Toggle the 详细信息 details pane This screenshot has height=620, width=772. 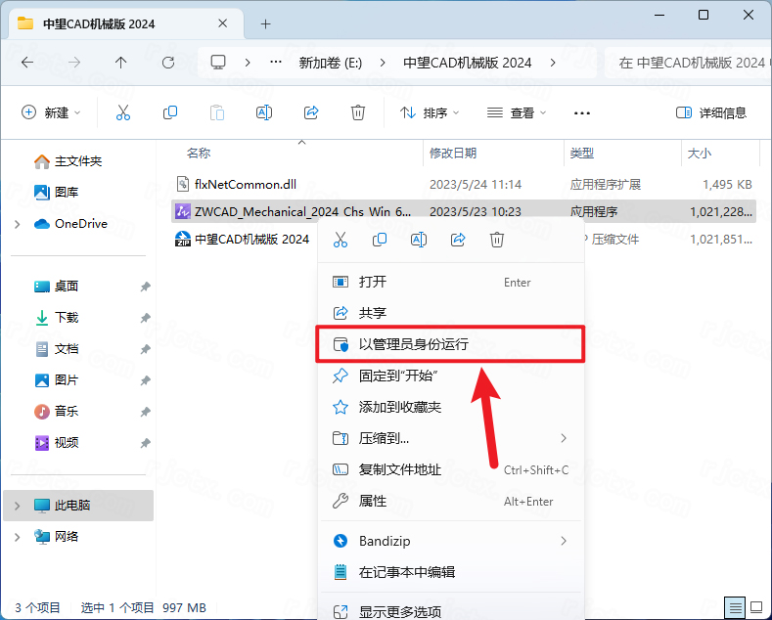coord(711,112)
